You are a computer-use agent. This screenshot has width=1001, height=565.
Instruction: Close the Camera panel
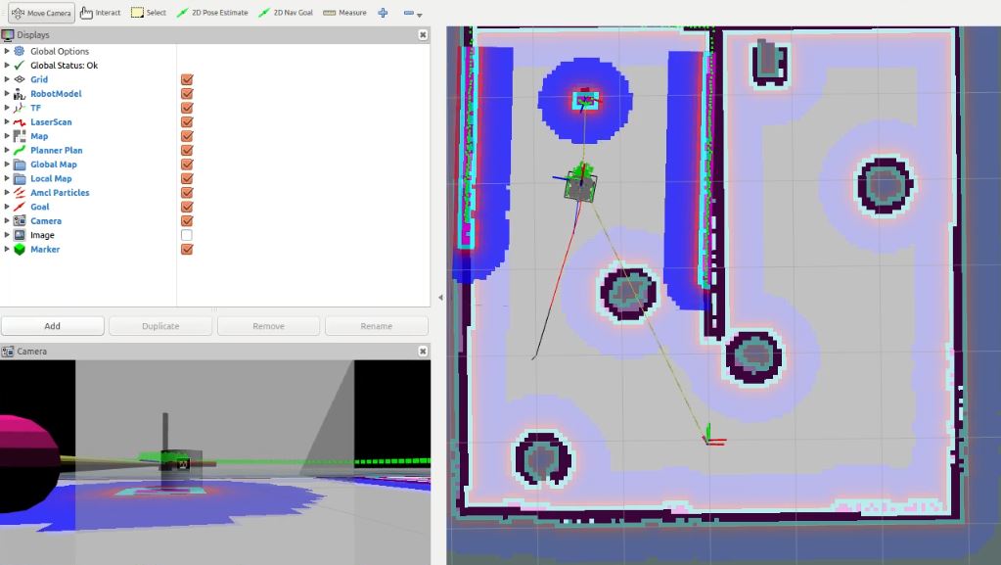pos(423,351)
